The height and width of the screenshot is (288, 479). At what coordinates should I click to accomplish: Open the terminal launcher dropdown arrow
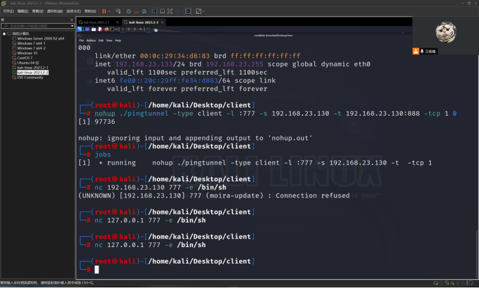116,29
